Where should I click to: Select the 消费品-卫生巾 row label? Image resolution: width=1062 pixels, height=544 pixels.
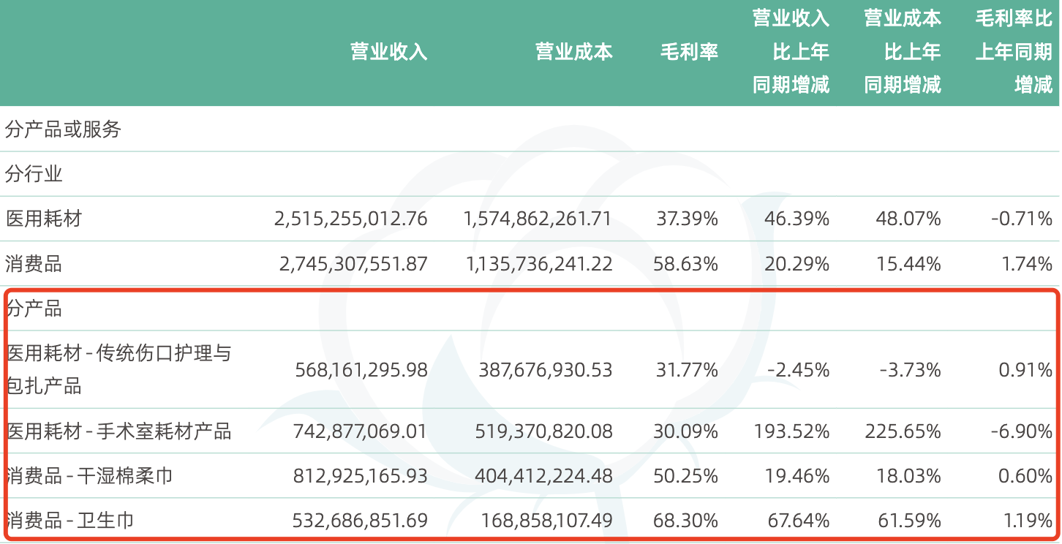(x=70, y=521)
